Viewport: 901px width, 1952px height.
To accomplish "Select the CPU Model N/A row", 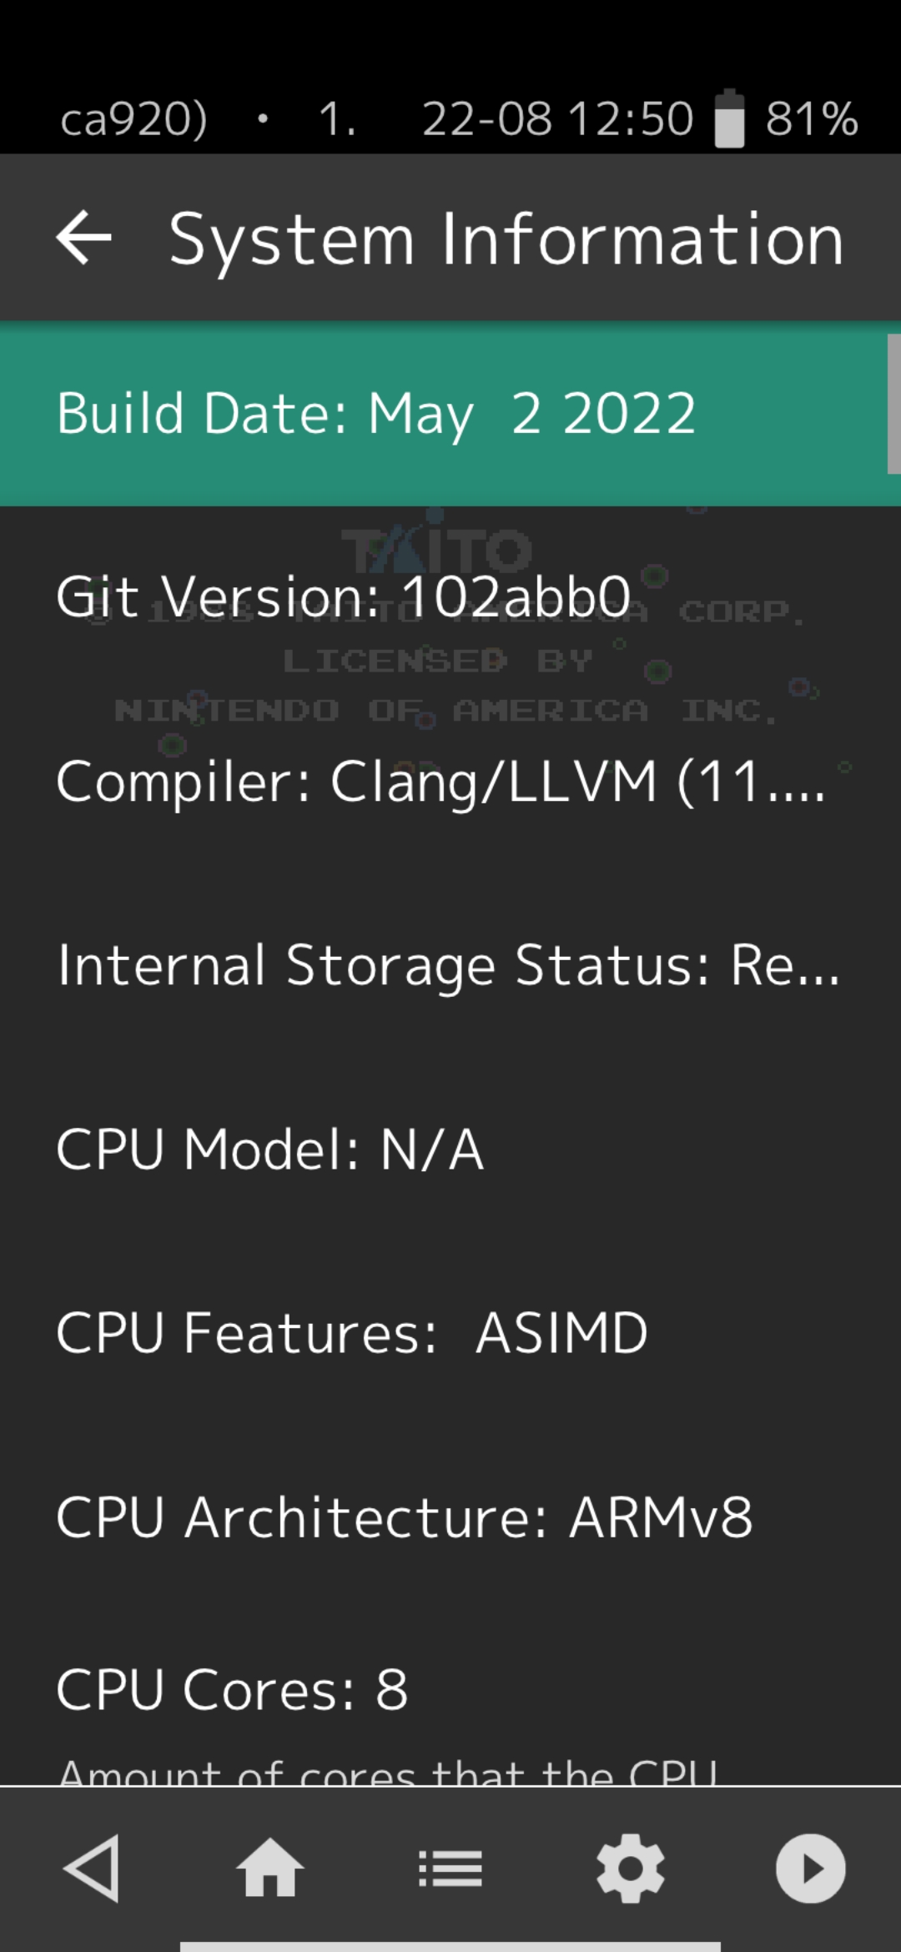I will click(270, 1150).
